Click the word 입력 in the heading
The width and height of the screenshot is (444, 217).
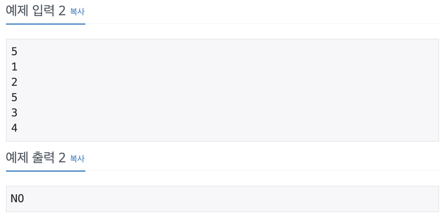coord(43,11)
